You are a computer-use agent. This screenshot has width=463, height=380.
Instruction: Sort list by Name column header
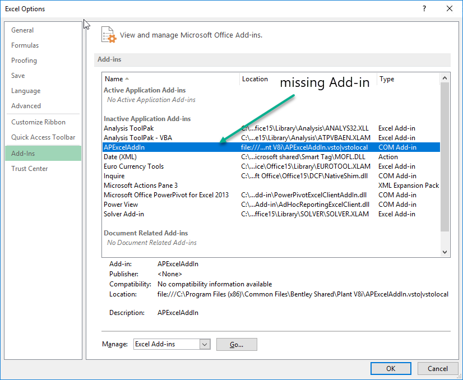[171, 79]
